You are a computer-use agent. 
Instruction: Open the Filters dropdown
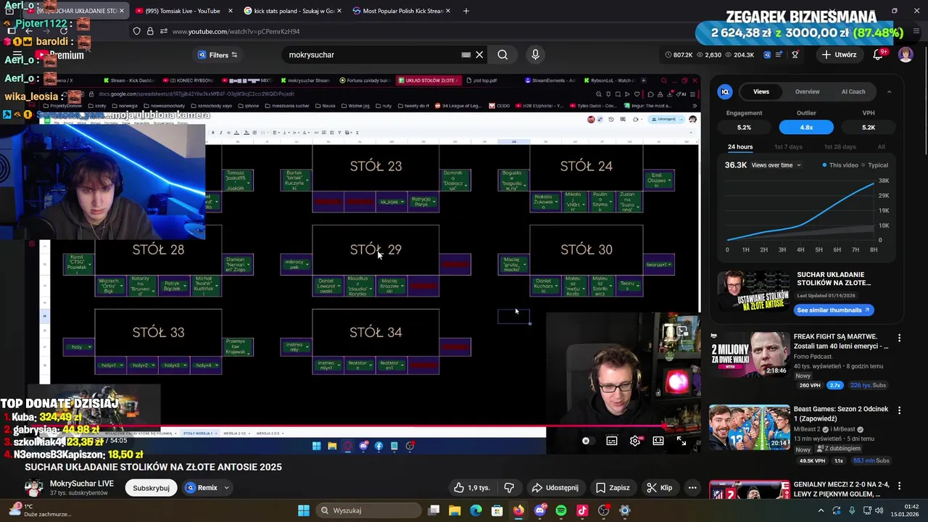pos(217,55)
